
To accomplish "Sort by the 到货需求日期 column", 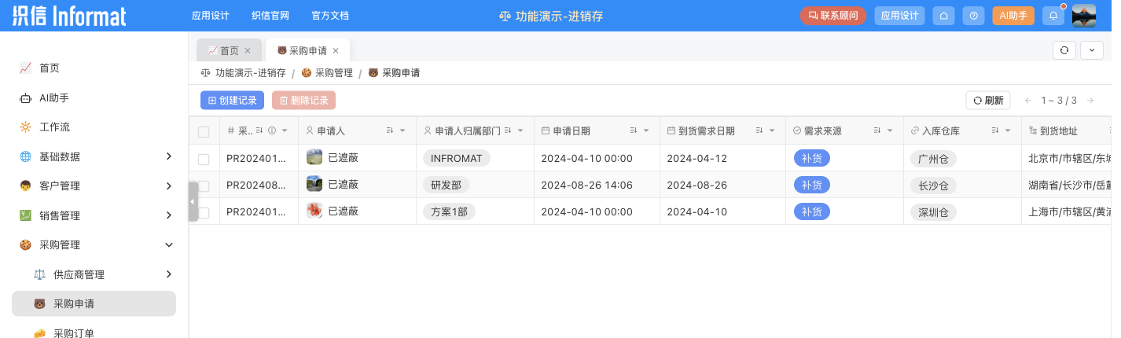I will 759,131.
